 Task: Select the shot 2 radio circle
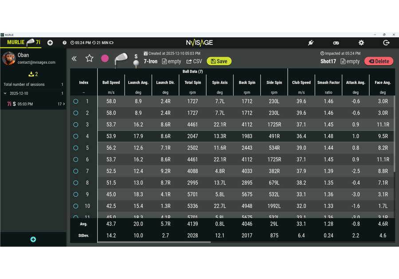click(x=75, y=113)
